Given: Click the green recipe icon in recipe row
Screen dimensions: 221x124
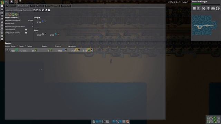Looking at the screenshot, I should coord(17,50).
